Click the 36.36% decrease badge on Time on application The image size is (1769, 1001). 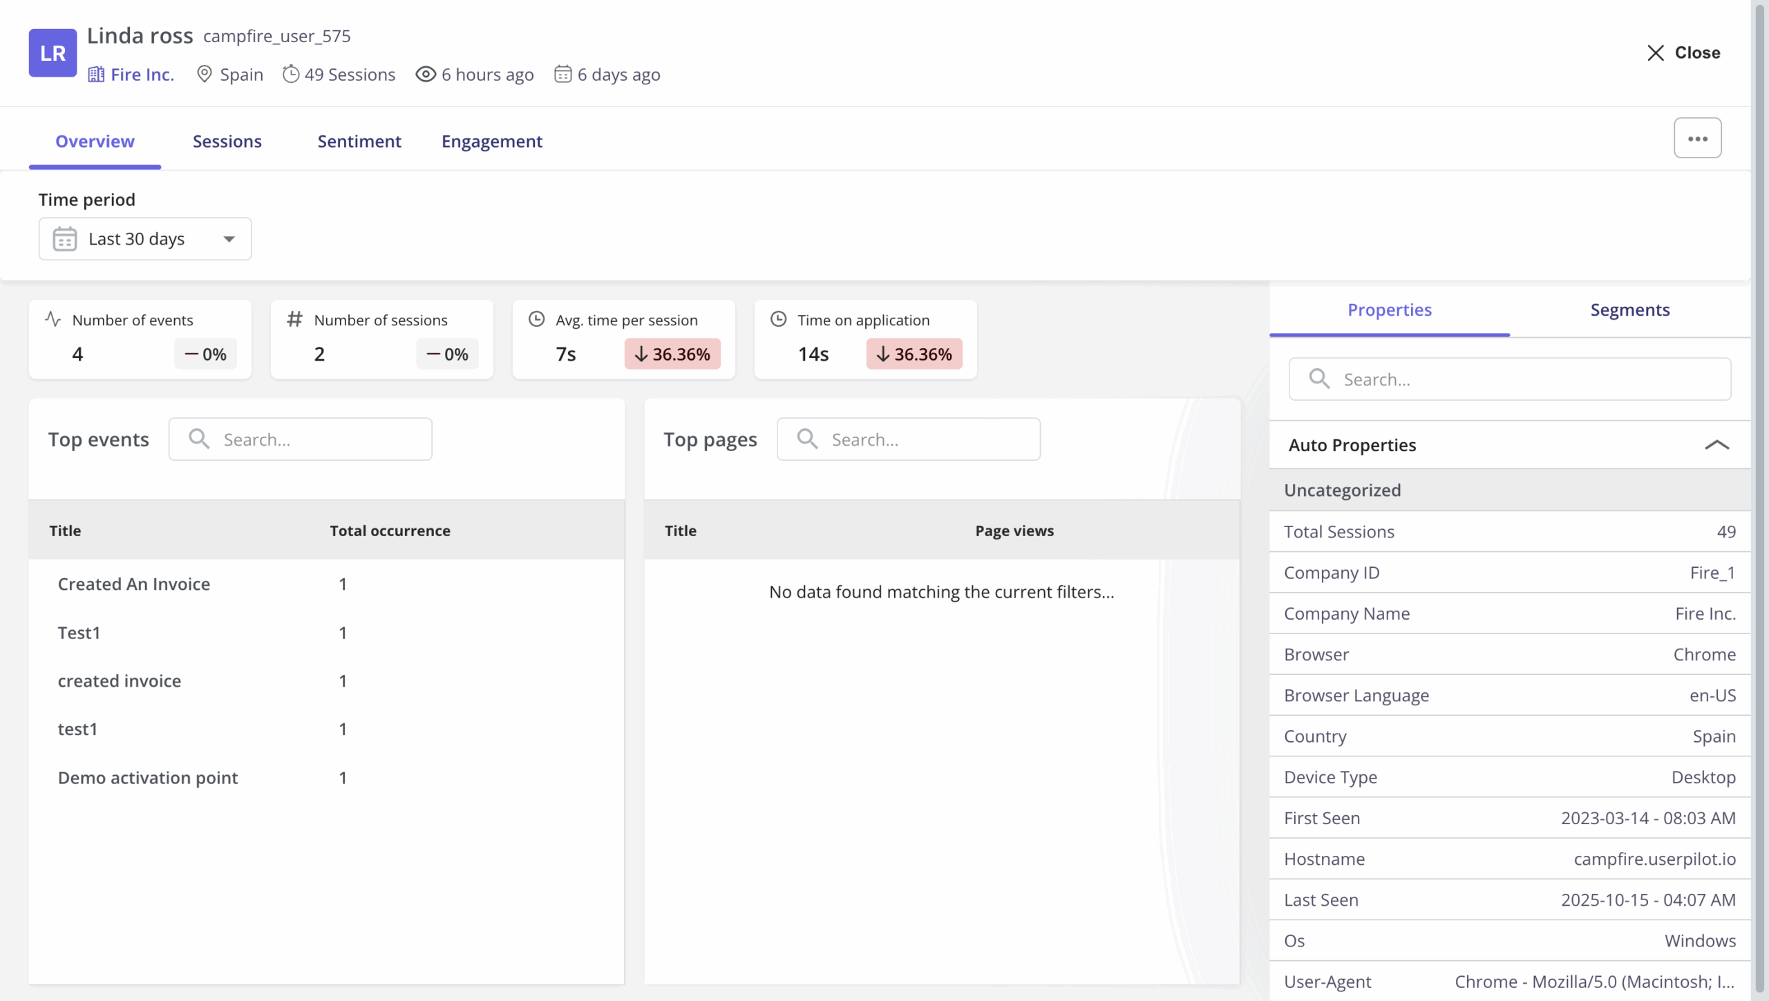coord(914,354)
